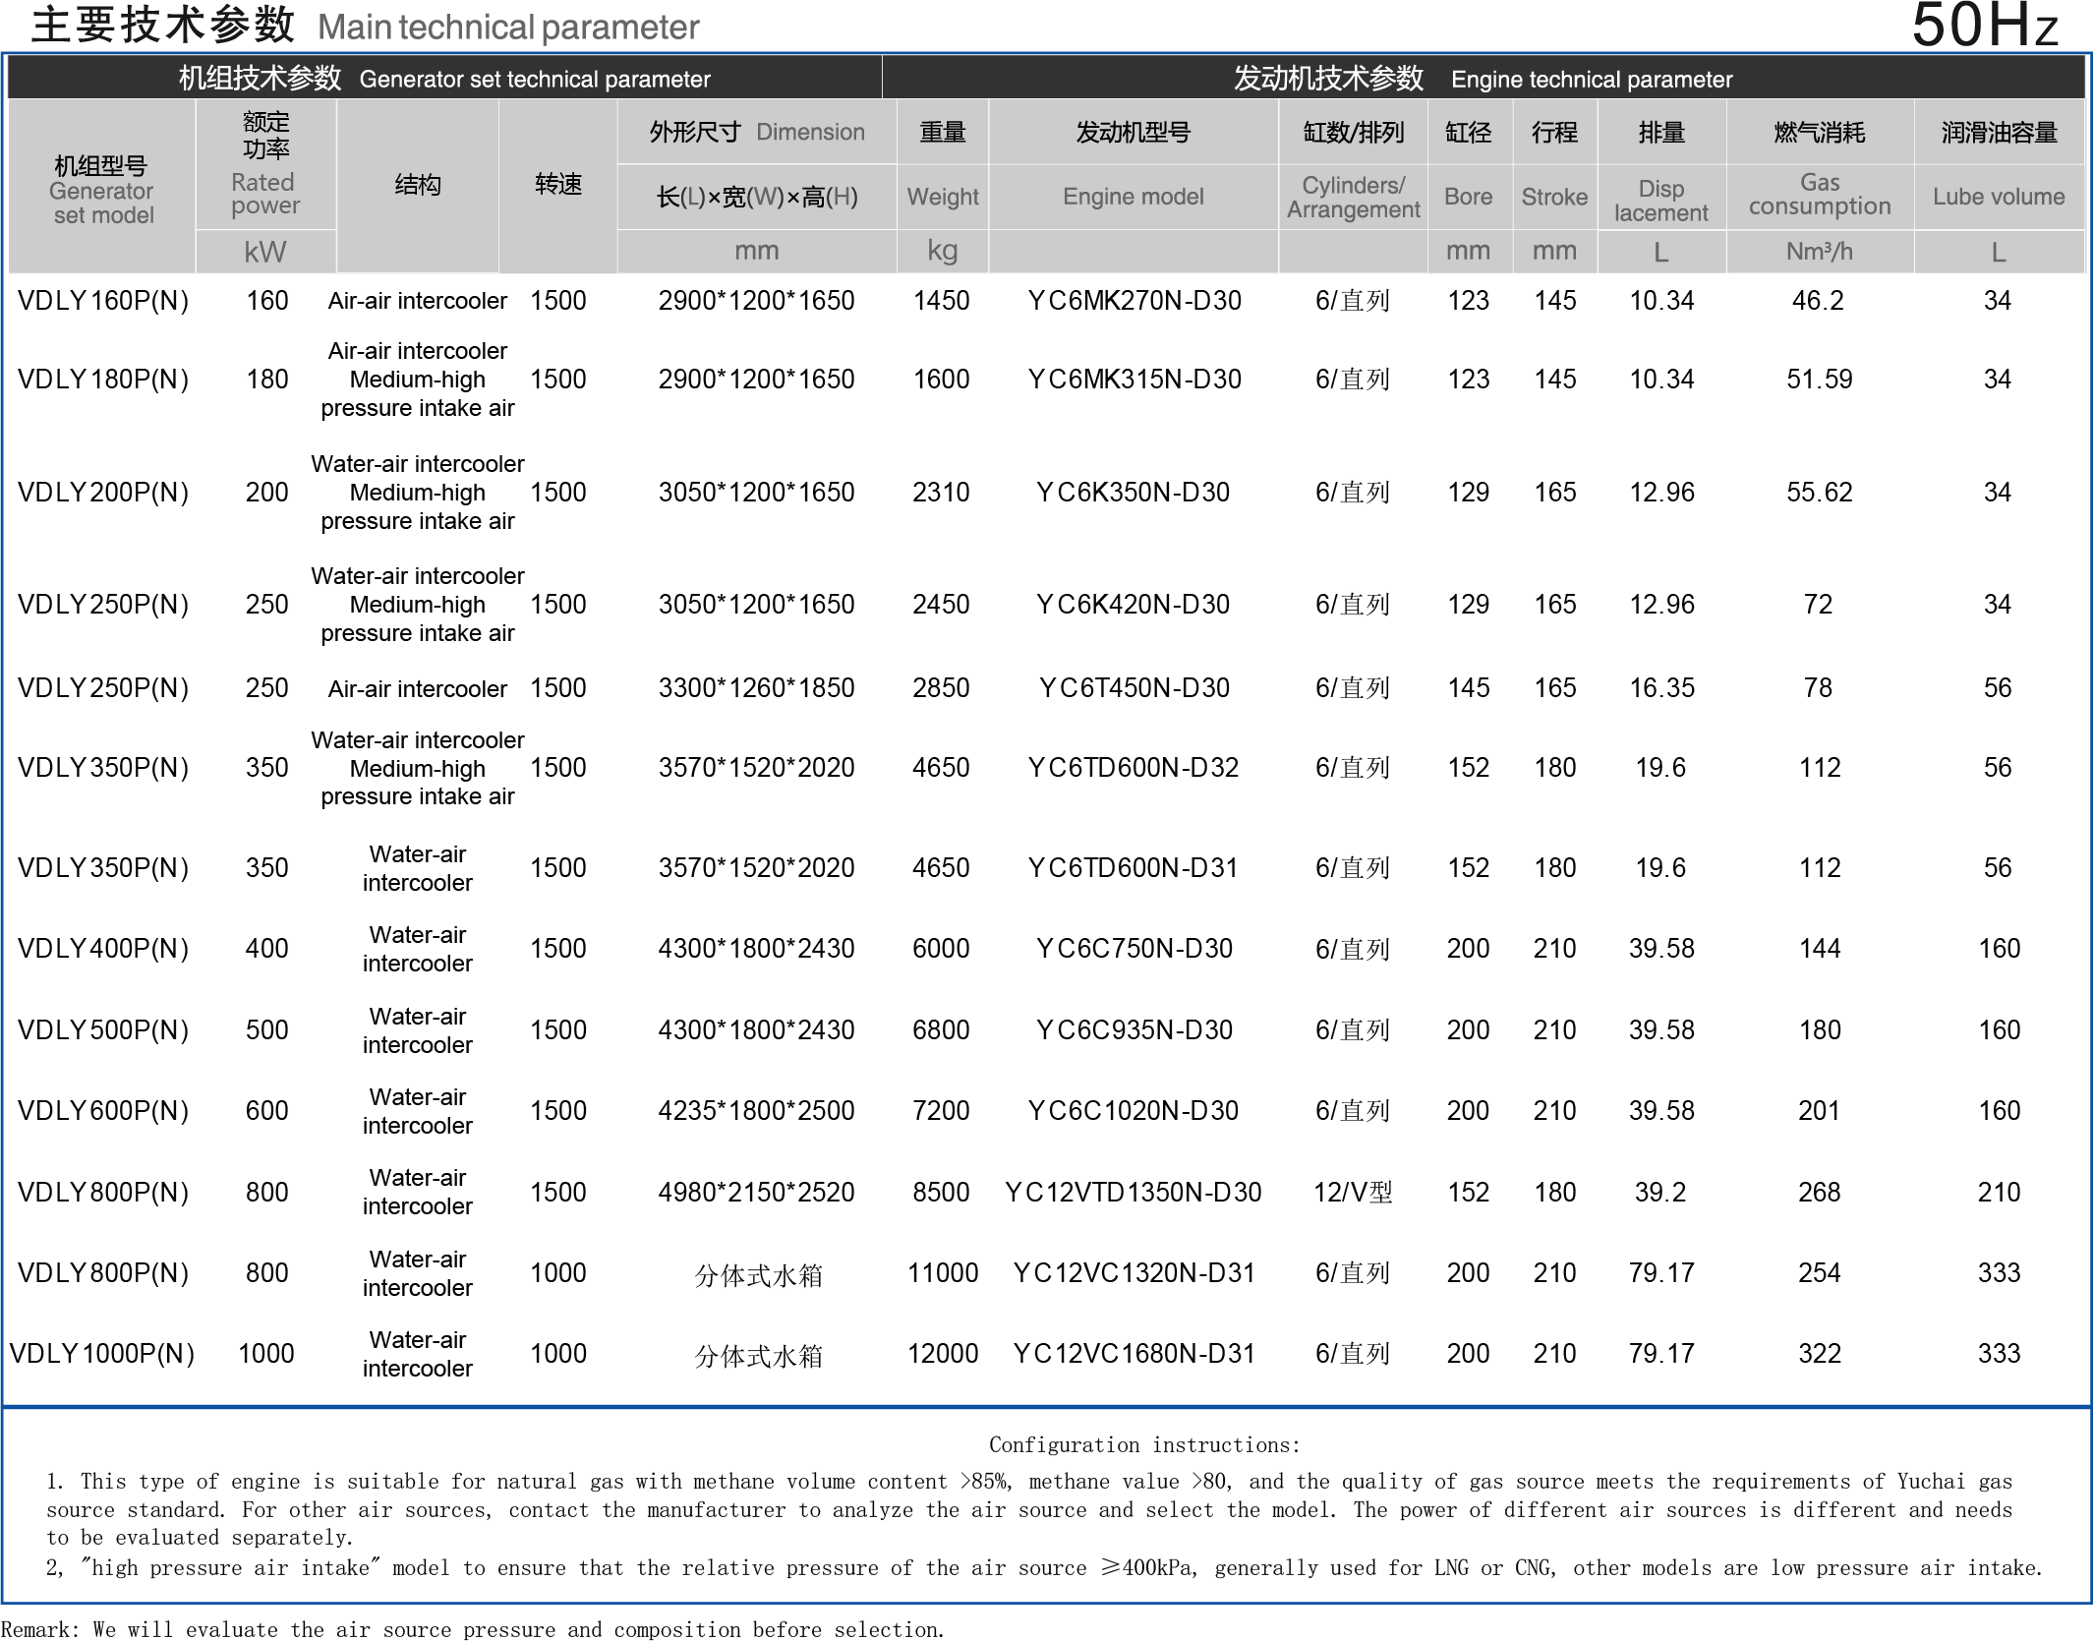Image resolution: width=2094 pixels, height=1641 pixels.
Task: Click engine model YC12VC1680N-D31
Action: (1134, 1354)
